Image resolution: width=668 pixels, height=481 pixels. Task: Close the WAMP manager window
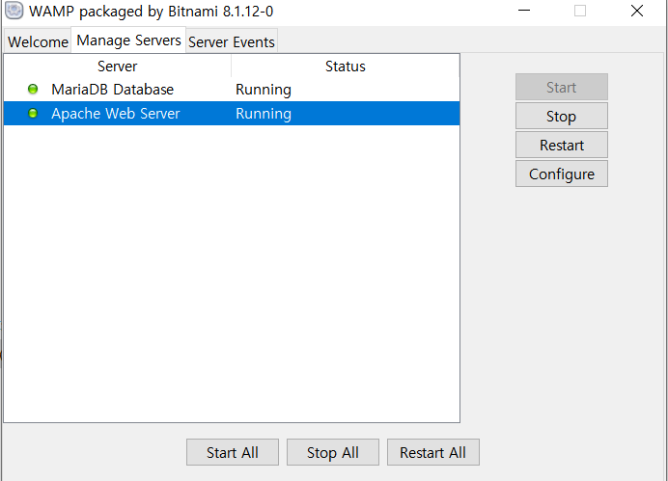pyautogui.click(x=637, y=11)
